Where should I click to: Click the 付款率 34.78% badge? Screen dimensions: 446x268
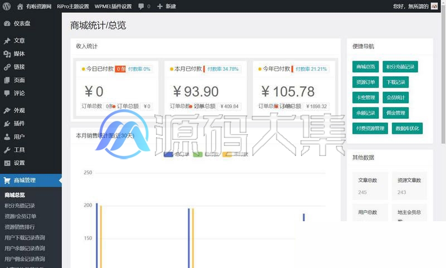(222, 69)
